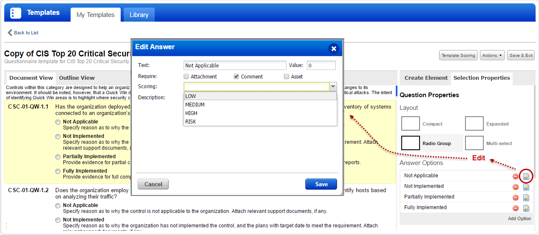
Task: Collapse the Scoring dropdown arrow
Action: click(x=333, y=87)
